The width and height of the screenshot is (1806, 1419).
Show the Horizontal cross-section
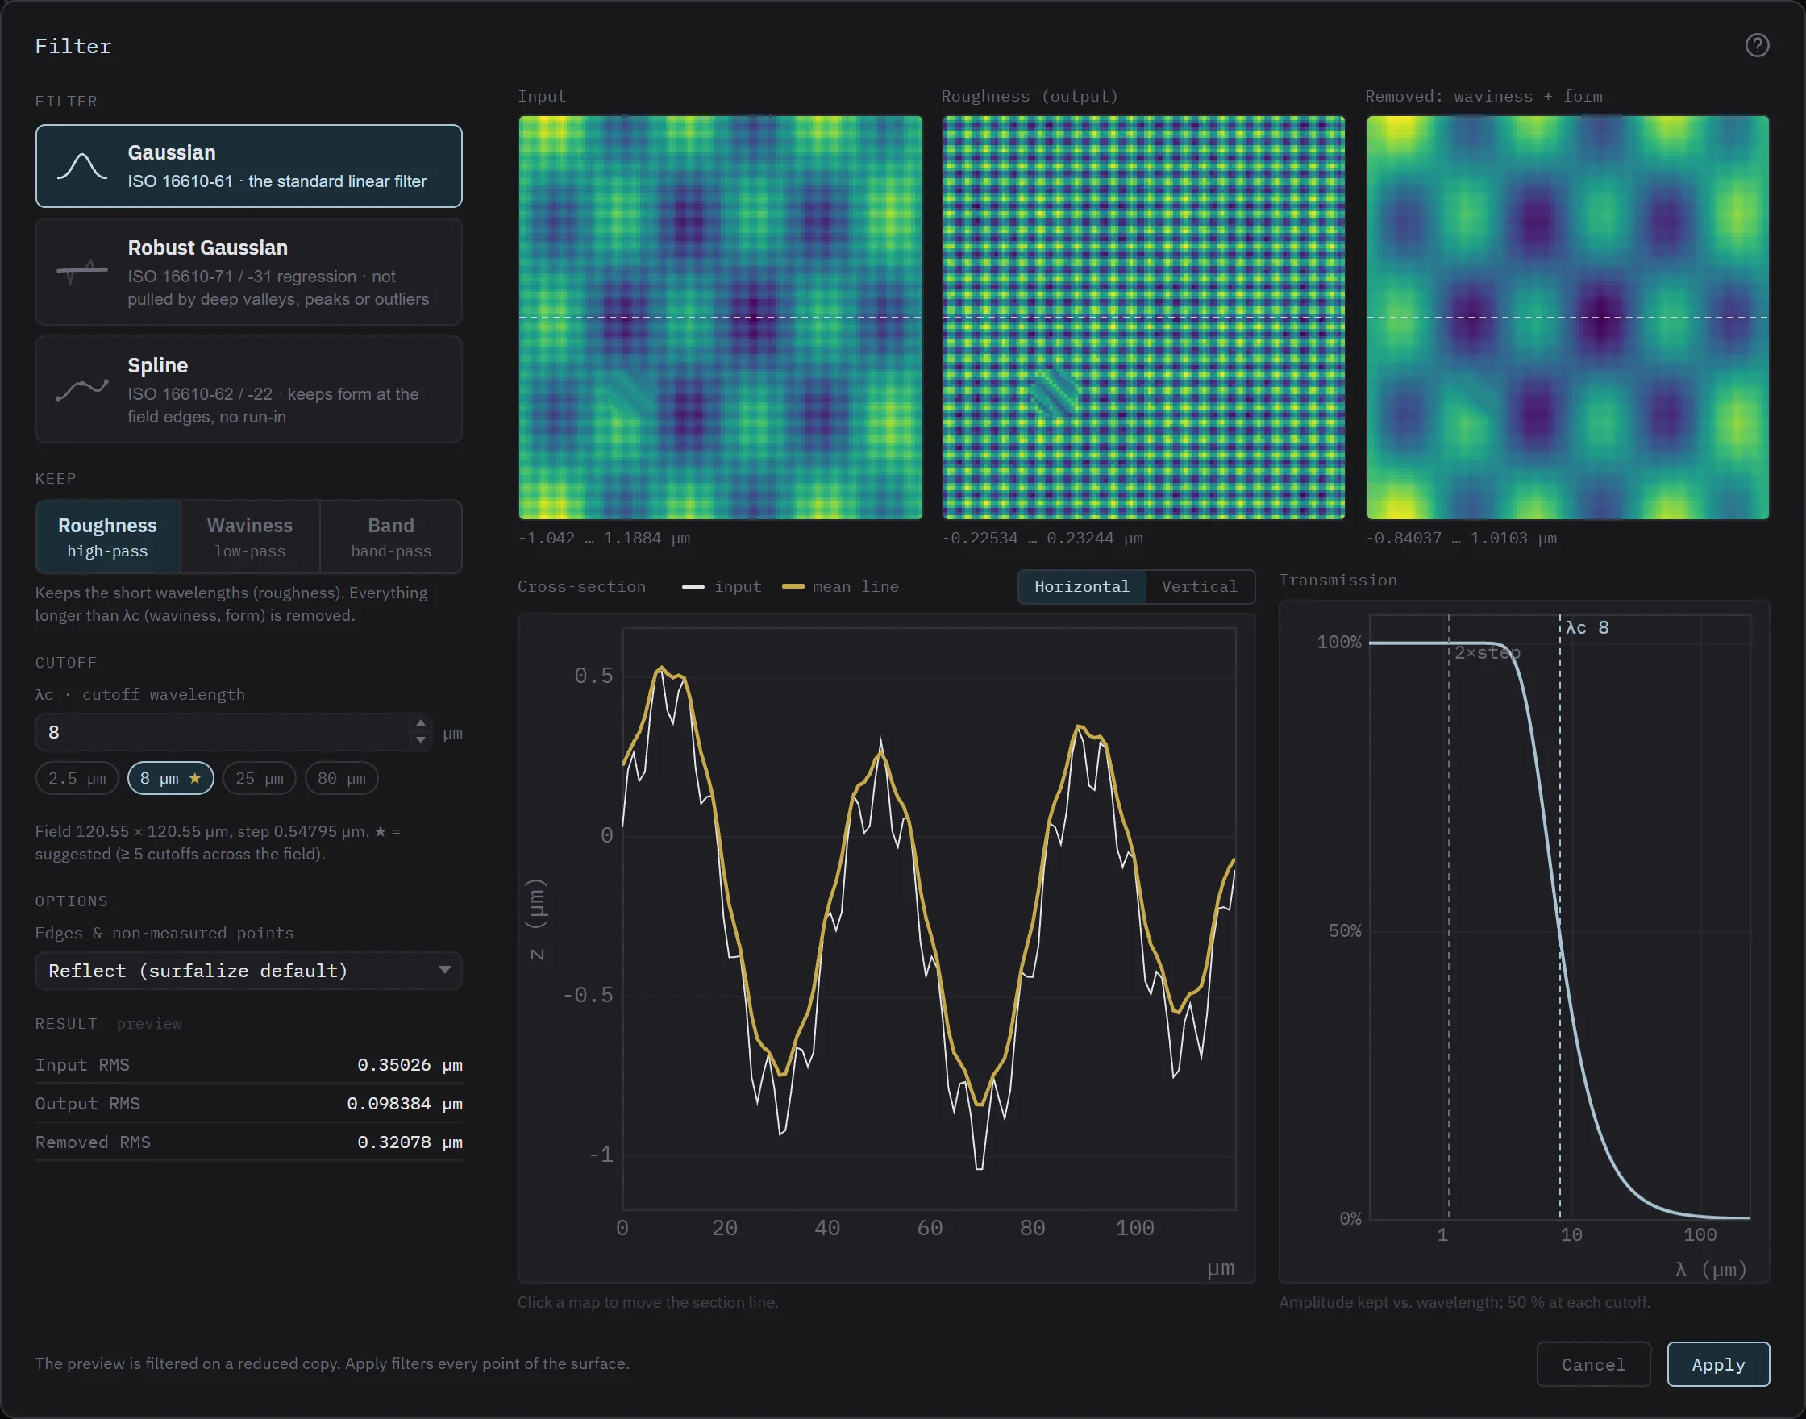(x=1082, y=586)
